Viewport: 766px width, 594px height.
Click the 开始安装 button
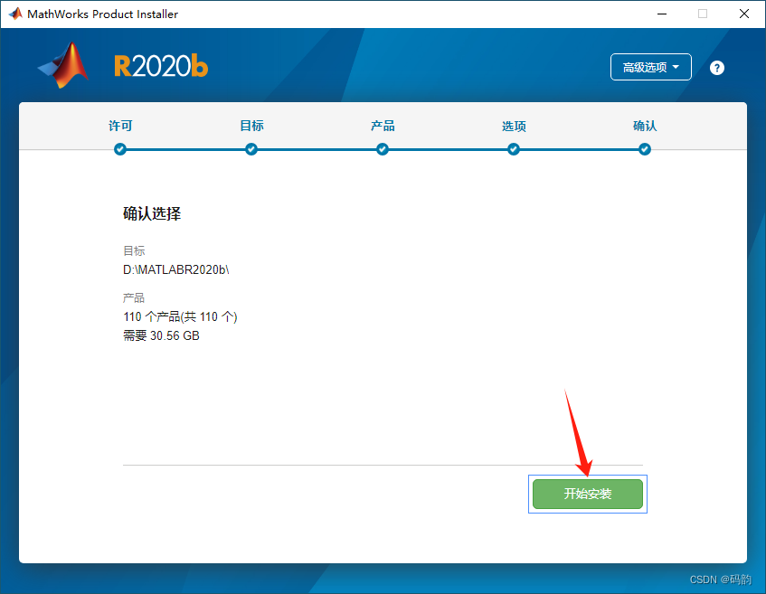coord(588,494)
